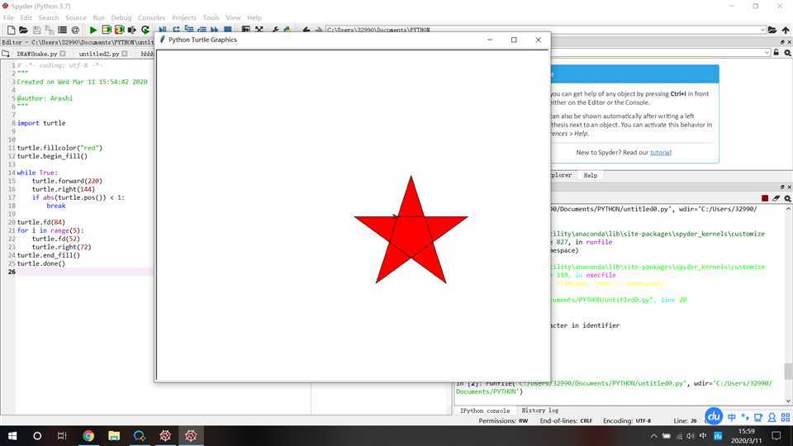Click the Run current cell icon
793x446 pixels.
(x=107, y=31)
